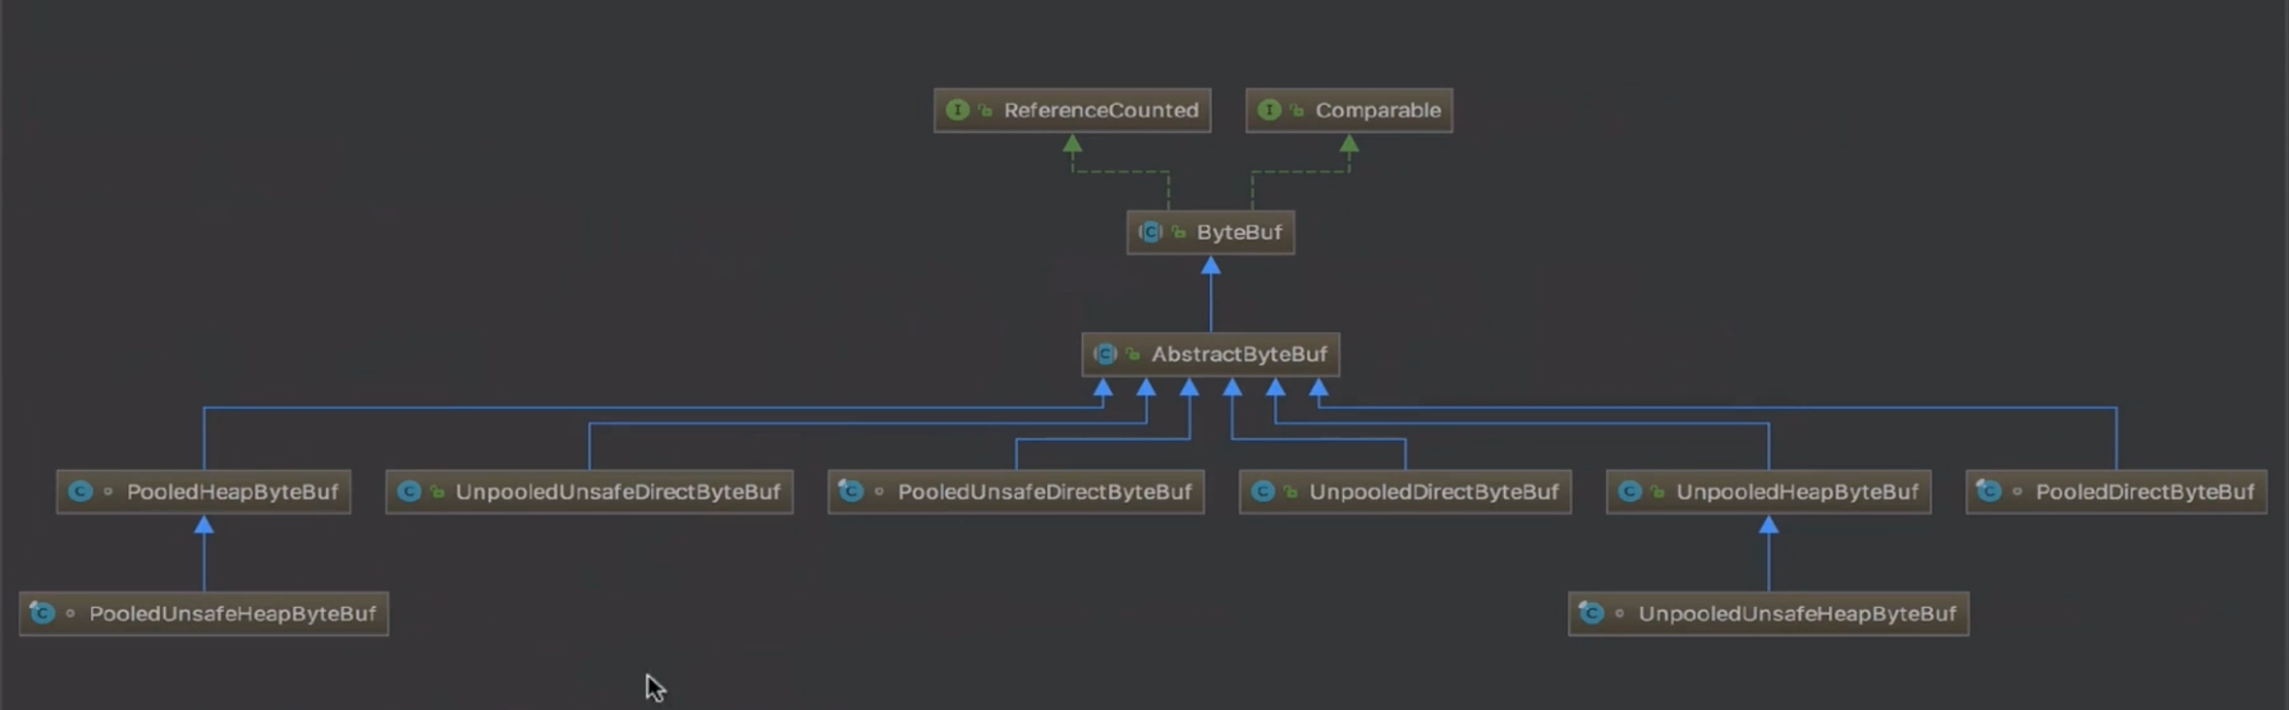Click the class icon on PooledHeapByteBuf node
The height and width of the screenshot is (710, 2289).
click(80, 491)
